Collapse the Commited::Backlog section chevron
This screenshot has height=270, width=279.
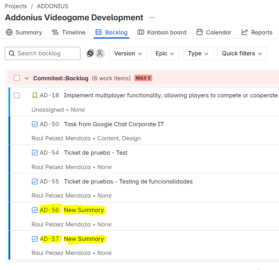point(27,78)
